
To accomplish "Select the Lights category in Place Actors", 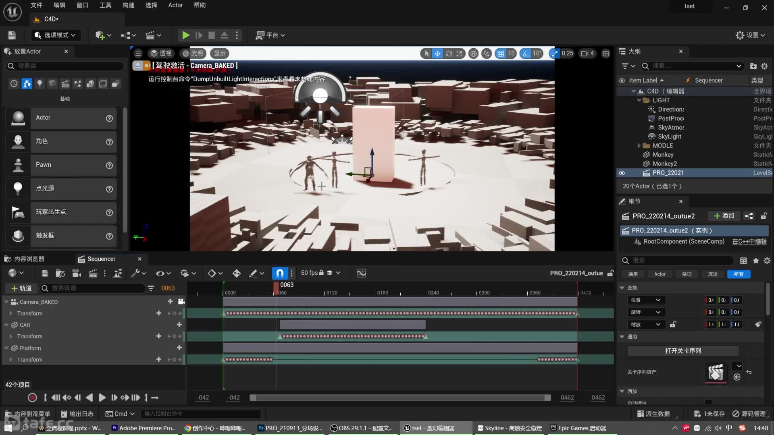I will click(40, 84).
